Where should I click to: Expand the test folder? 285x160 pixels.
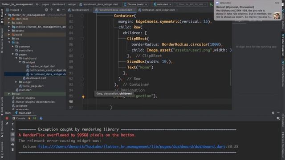click(9, 94)
